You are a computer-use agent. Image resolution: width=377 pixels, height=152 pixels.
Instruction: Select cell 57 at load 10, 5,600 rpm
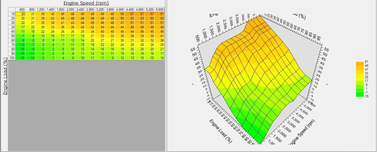(x=160, y=14)
